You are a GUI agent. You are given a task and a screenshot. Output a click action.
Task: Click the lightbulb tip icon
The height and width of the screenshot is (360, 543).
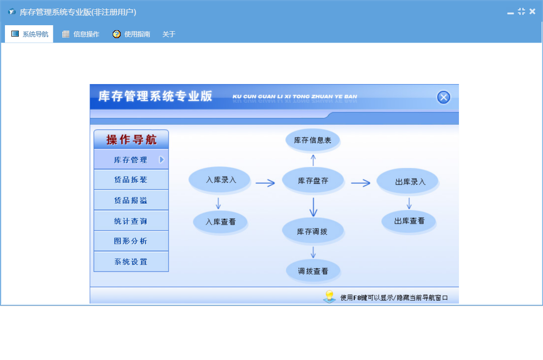pos(329,297)
